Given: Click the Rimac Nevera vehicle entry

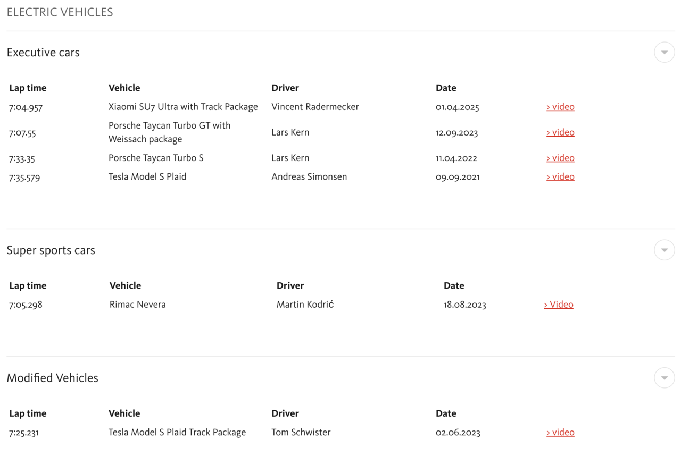Looking at the screenshot, I should (x=138, y=305).
